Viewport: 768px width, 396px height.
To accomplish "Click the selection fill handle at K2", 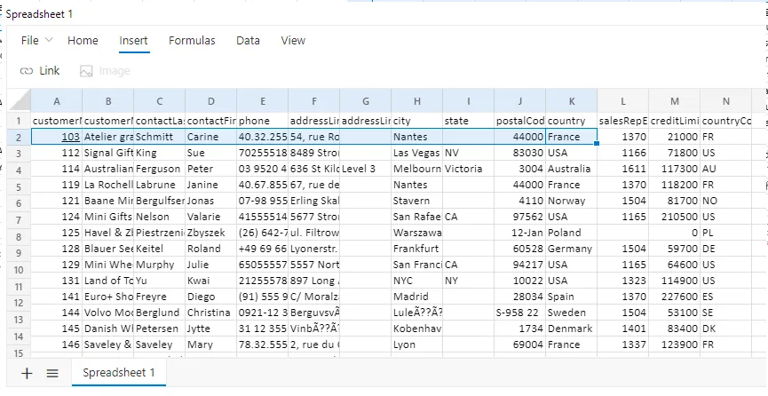I will (x=597, y=144).
